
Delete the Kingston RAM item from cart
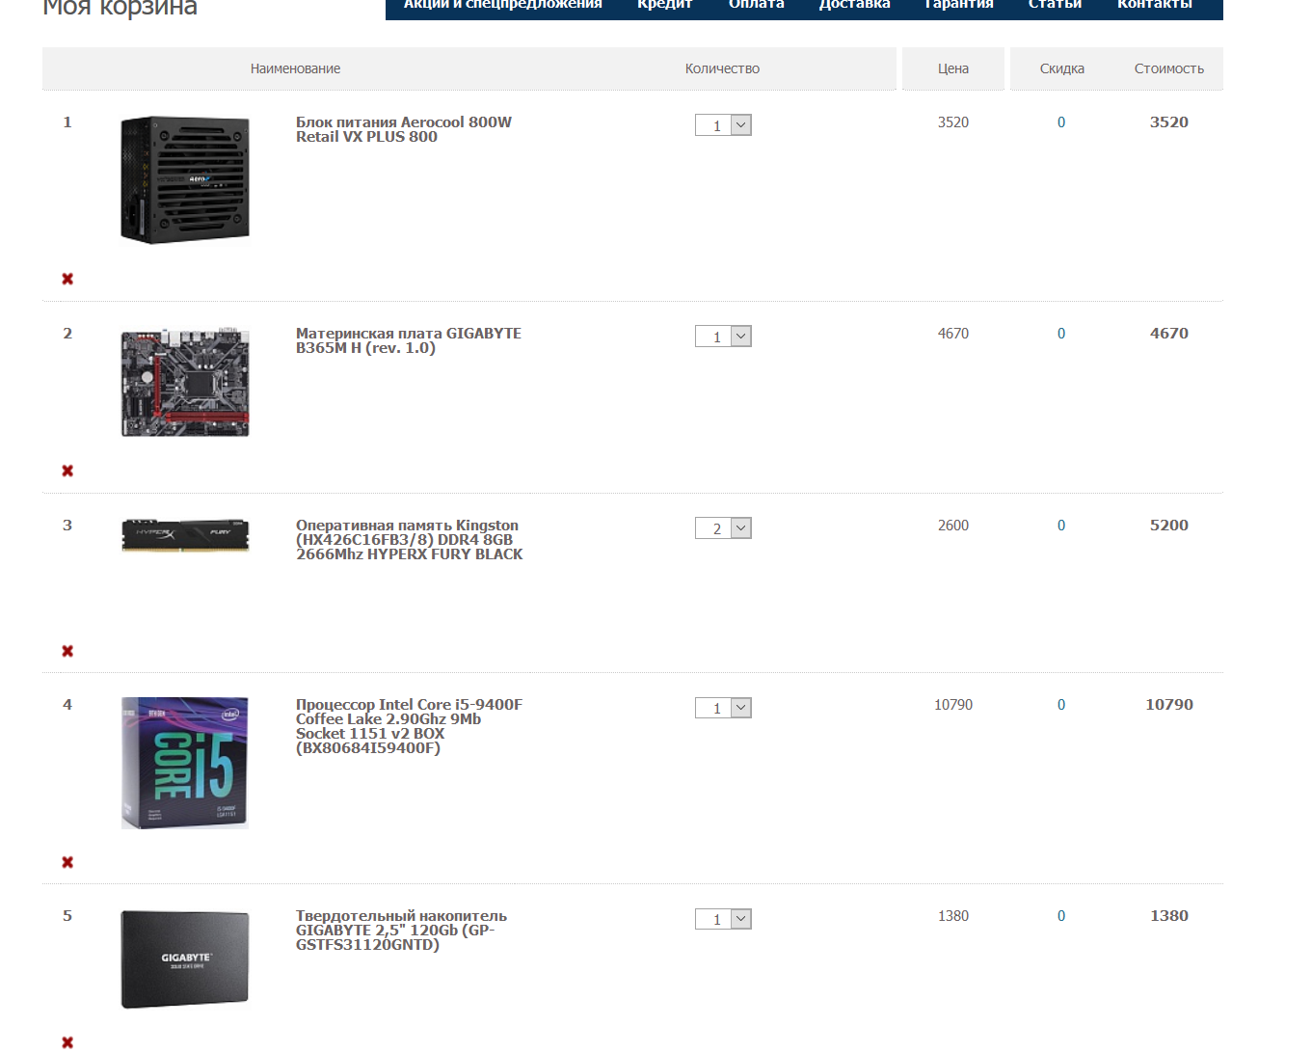pos(67,651)
